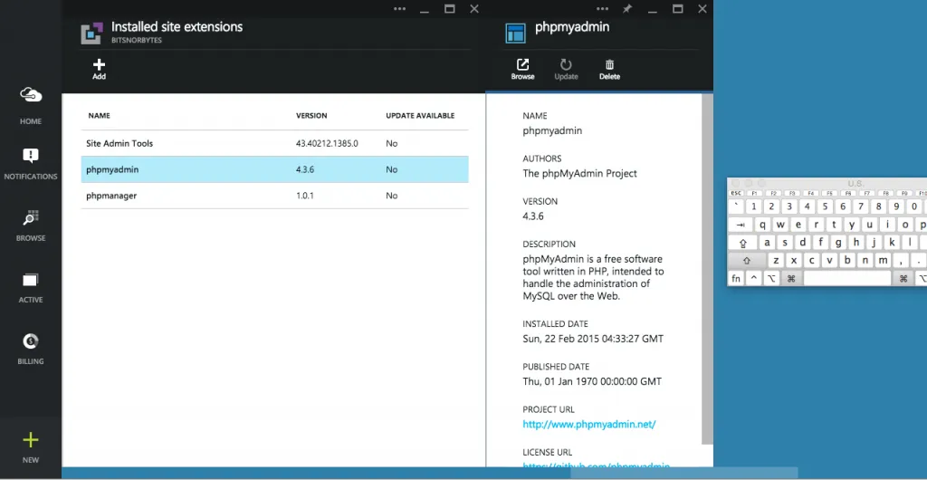Viewport: 927px width, 480px height.
Task: Open the Home cloud icon
Action: pos(31,94)
